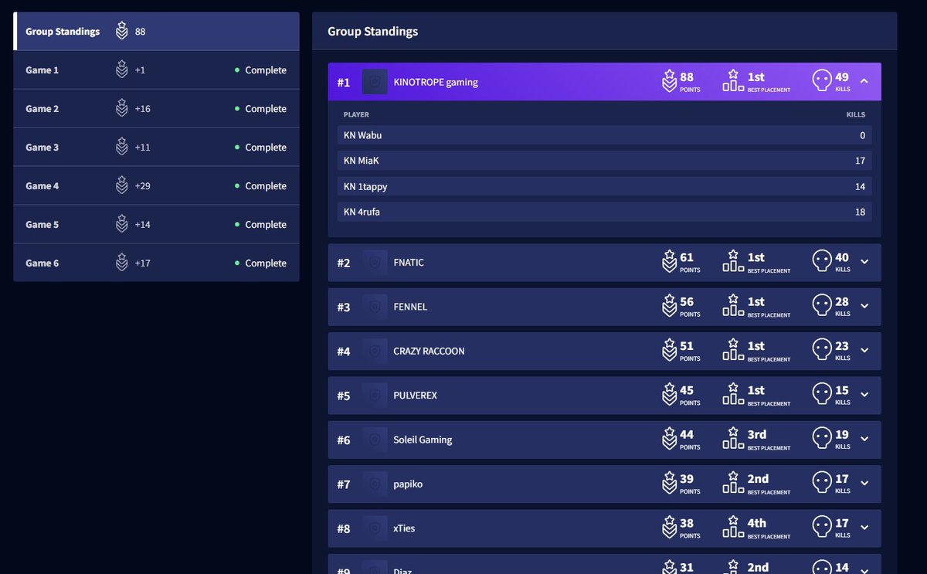Select Game 5 in the sidebar

(x=157, y=225)
